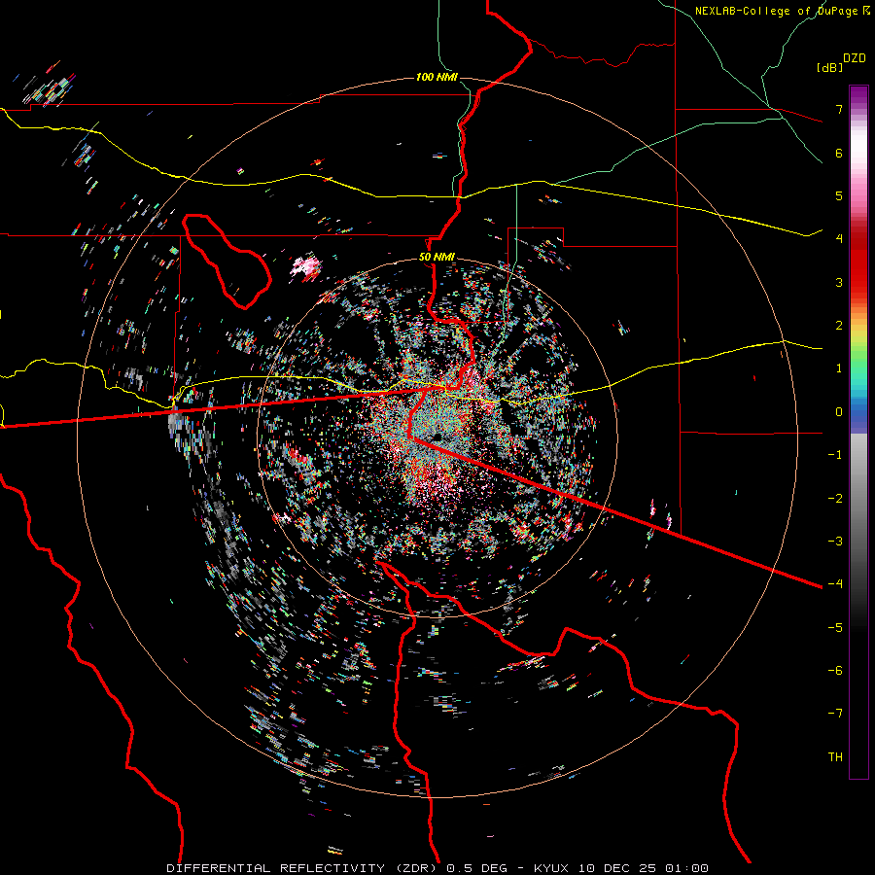Viewport: 875px width, 875px height.
Task: Click the purple top of the color bar
Action: point(858,95)
